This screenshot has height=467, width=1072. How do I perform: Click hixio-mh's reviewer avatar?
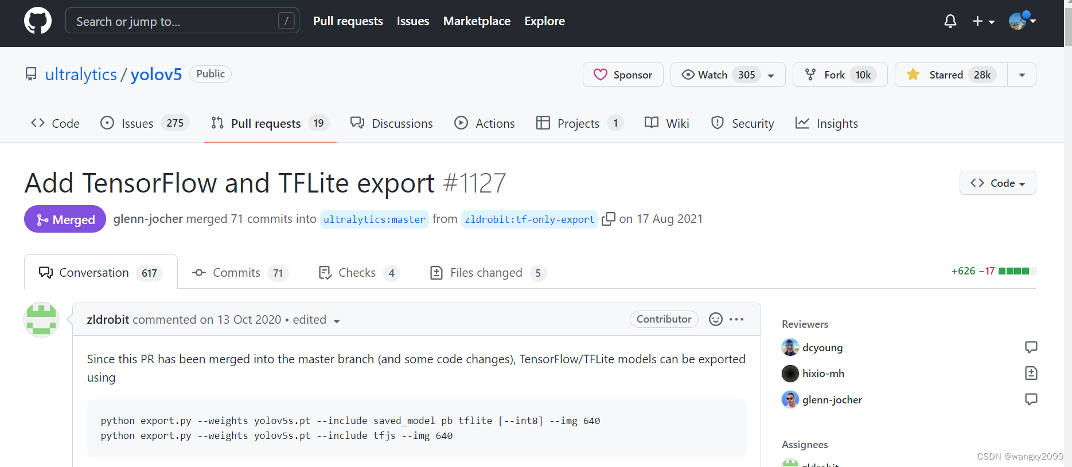pyautogui.click(x=790, y=374)
